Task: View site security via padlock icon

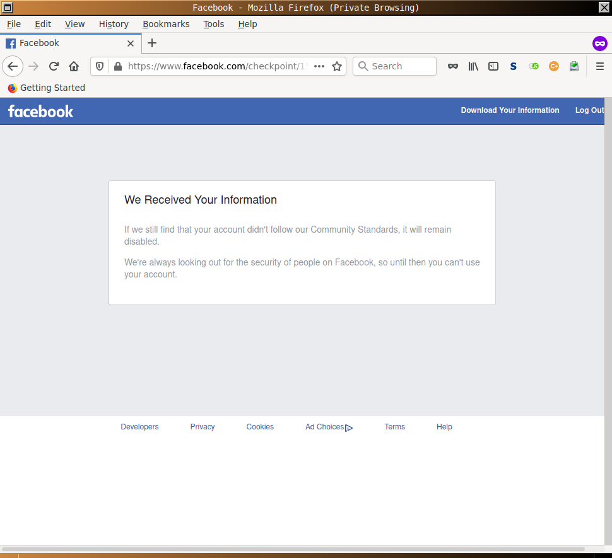Action: click(118, 66)
